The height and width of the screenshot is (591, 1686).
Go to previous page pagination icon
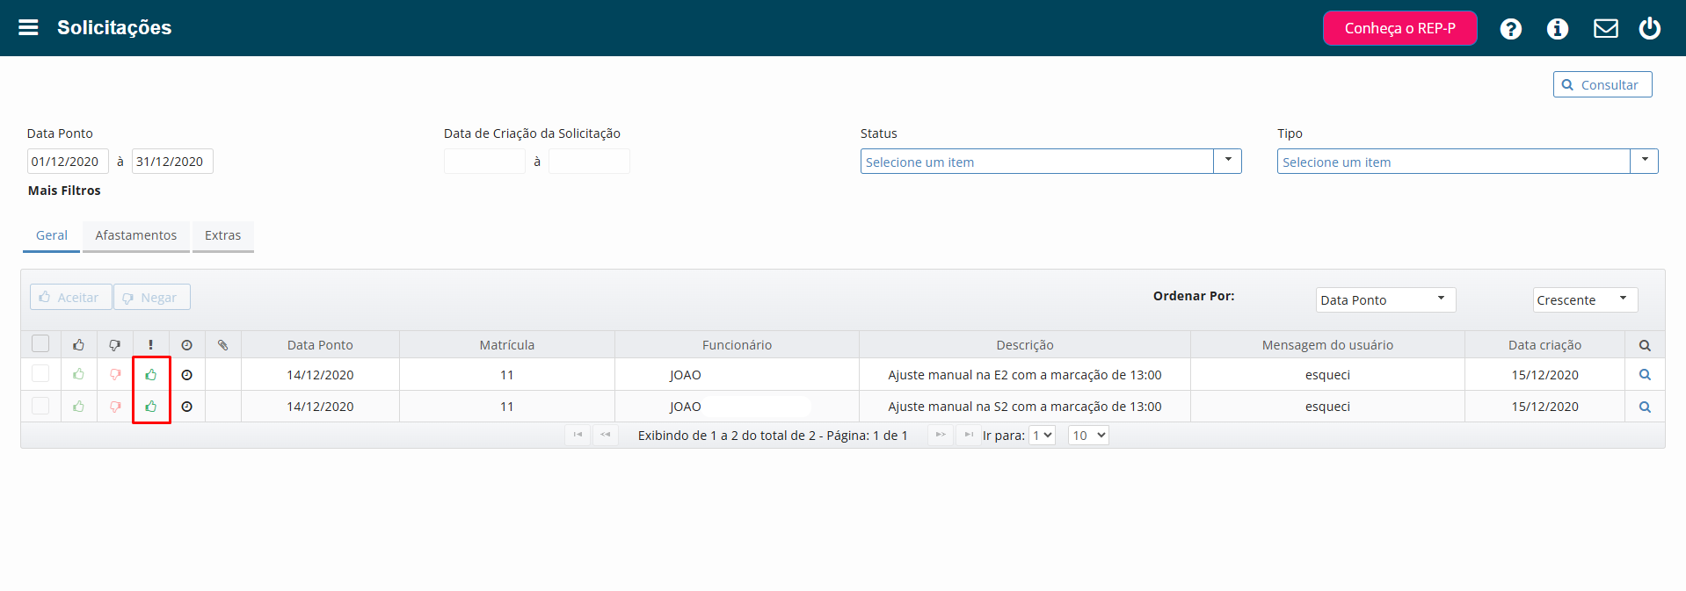tap(606, 435)
